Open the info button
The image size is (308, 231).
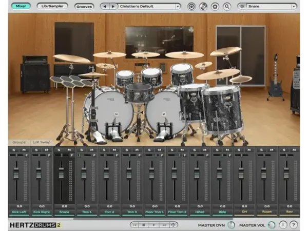click(283, 225)
